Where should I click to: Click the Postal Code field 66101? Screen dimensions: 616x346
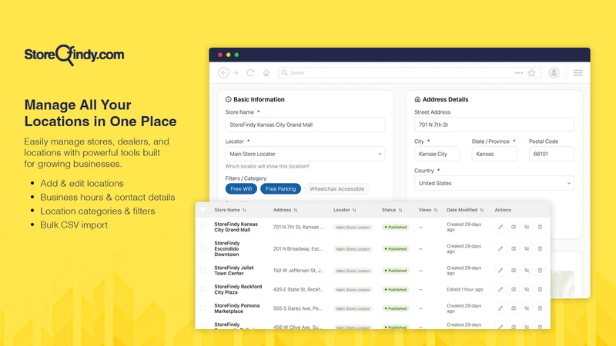coord(551,154)
